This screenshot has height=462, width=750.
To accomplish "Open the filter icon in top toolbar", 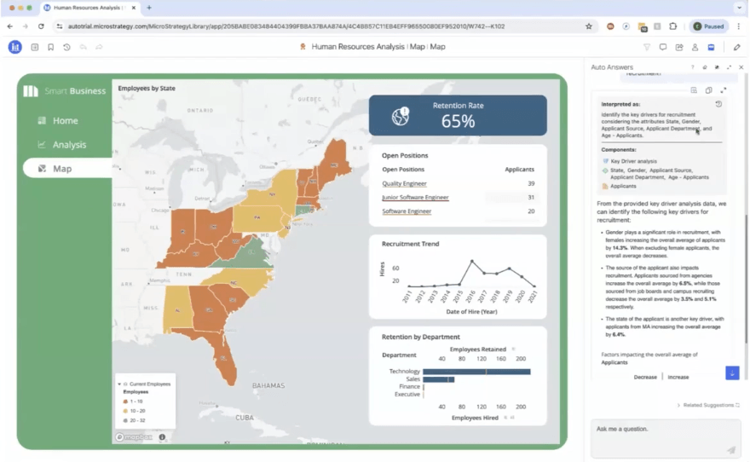I will [647, 47].
